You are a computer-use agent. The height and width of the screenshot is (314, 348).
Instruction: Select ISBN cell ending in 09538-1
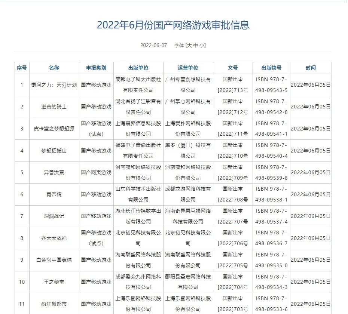tap(271, 194)
